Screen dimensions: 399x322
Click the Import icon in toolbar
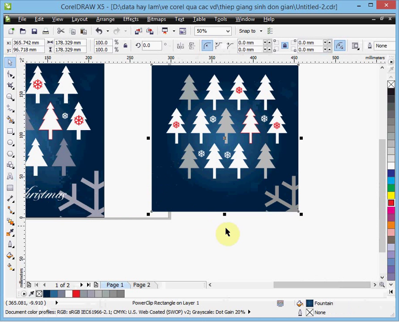click(138, 31)
